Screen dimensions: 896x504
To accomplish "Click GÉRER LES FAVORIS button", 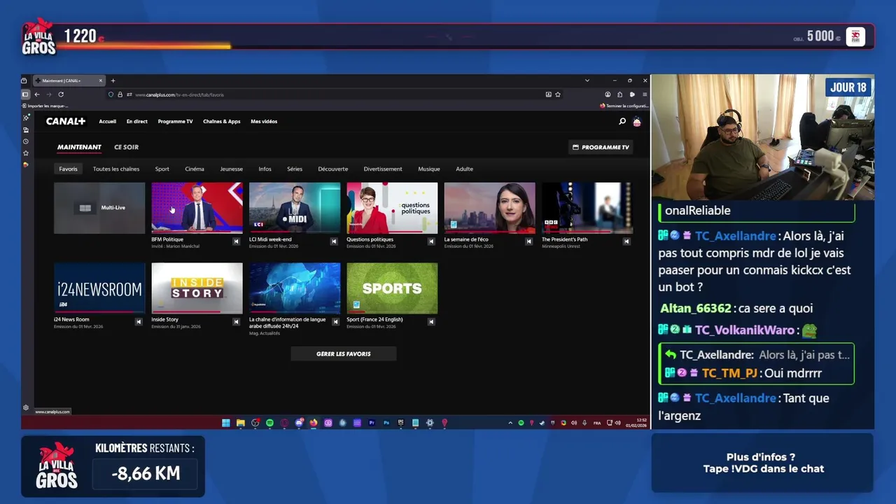I will click(x=344, y=353).
